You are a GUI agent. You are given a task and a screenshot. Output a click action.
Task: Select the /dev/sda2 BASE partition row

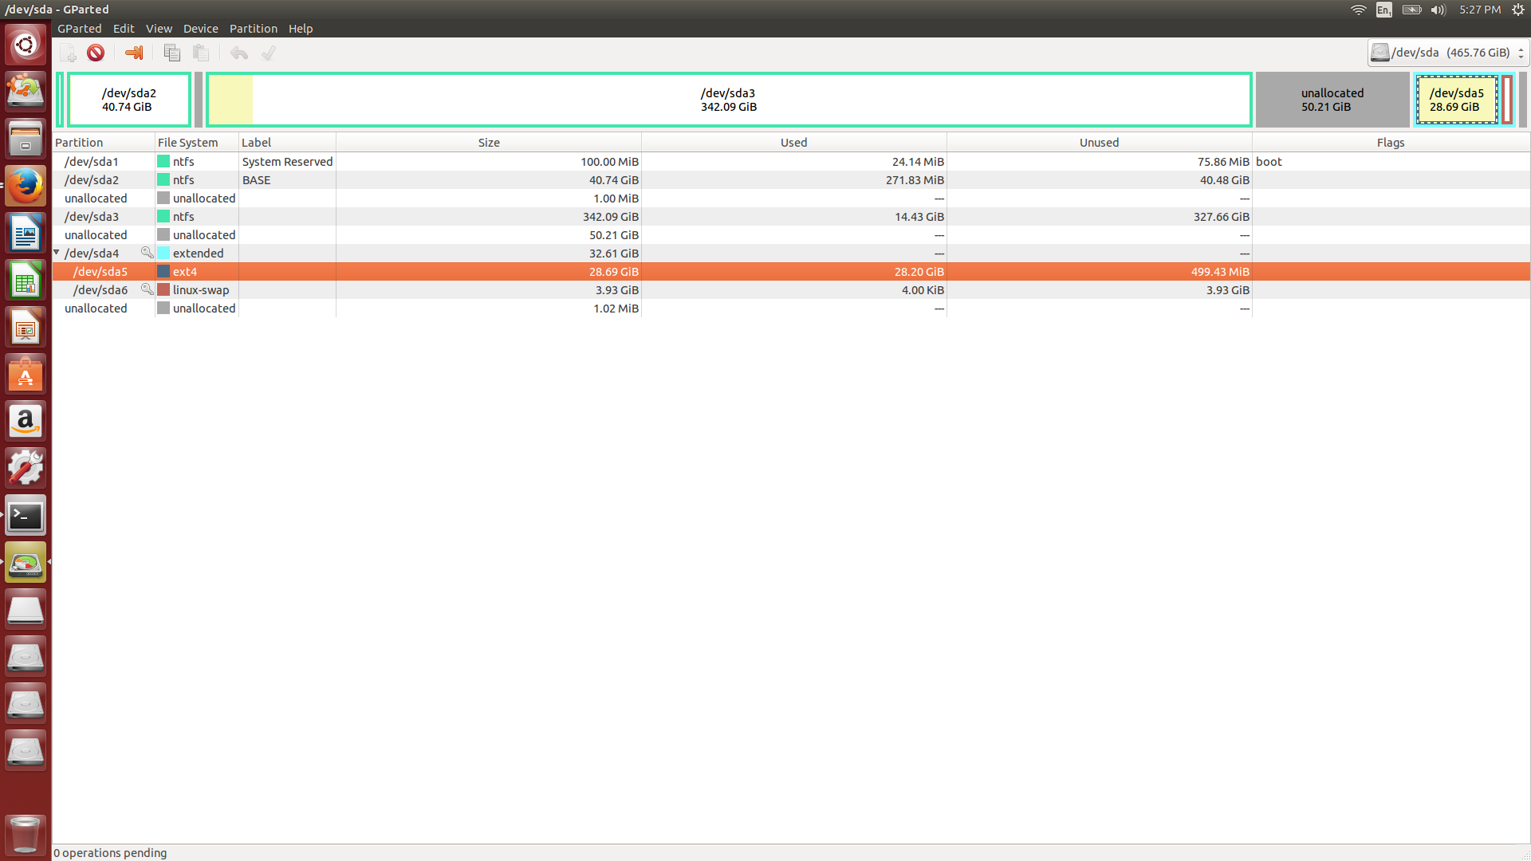[x=92, y=180]
